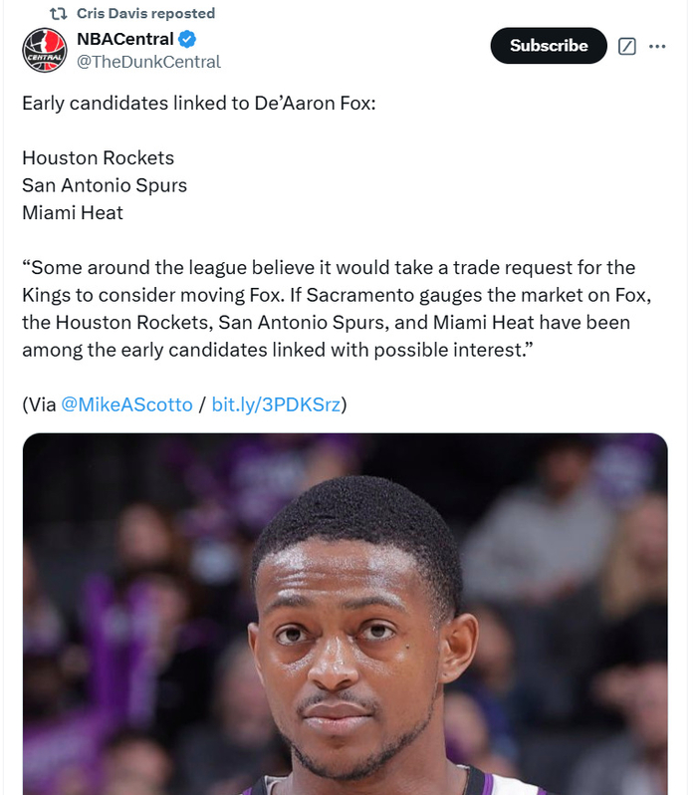Open the @TheDunkCentral handle
The height and width of the screenshot is (795, 697).
pos(148,62)
